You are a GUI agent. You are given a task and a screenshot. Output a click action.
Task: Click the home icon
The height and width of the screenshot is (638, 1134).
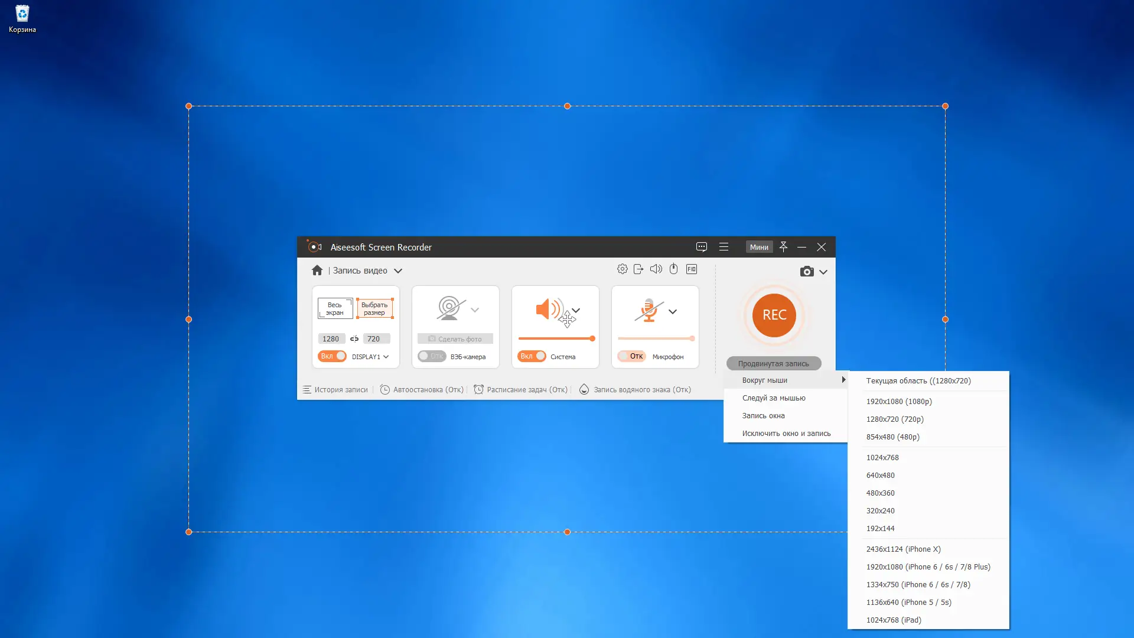[x=317, y=271]
